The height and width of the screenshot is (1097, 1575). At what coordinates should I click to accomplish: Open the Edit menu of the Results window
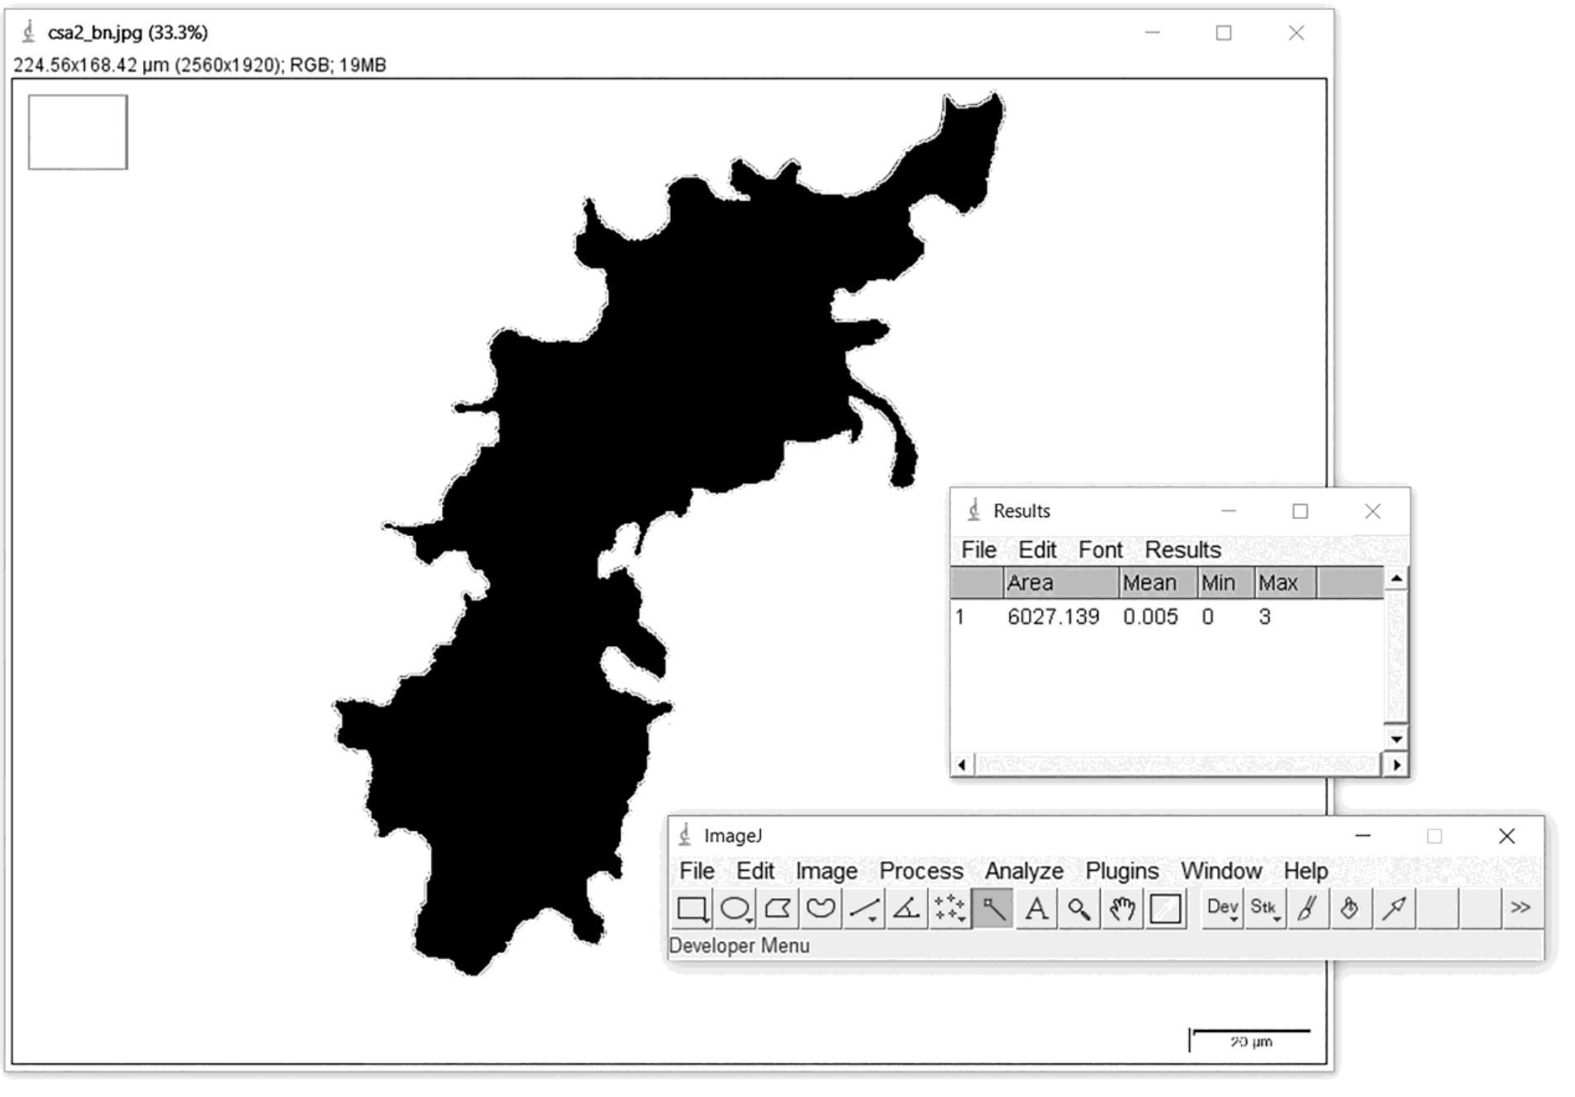[x=1038, y=550]
